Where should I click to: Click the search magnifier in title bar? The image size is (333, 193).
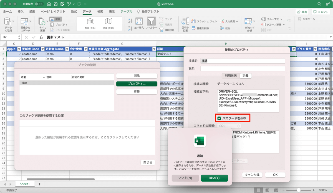319,4
